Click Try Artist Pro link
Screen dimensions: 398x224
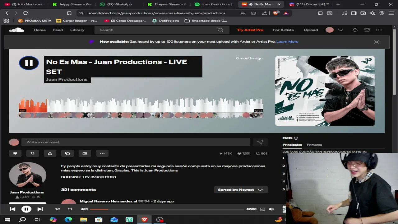tap(250, 30)
